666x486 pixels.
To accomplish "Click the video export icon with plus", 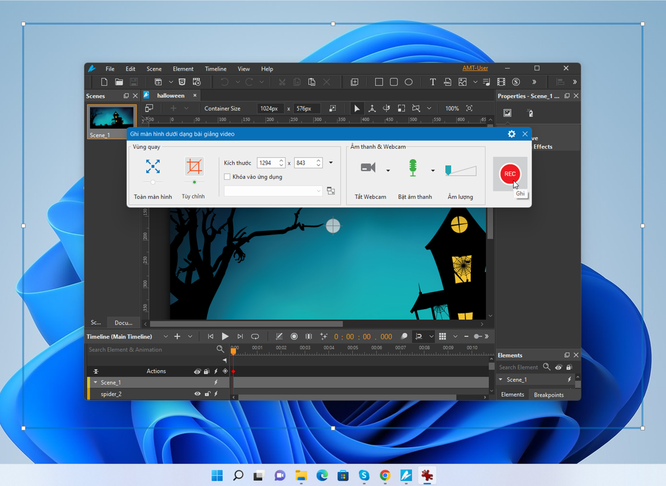I will 197,82.
